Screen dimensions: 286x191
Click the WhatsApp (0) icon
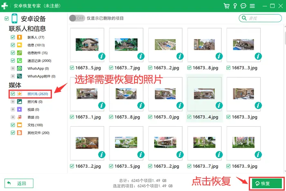[x=20, y=68]
